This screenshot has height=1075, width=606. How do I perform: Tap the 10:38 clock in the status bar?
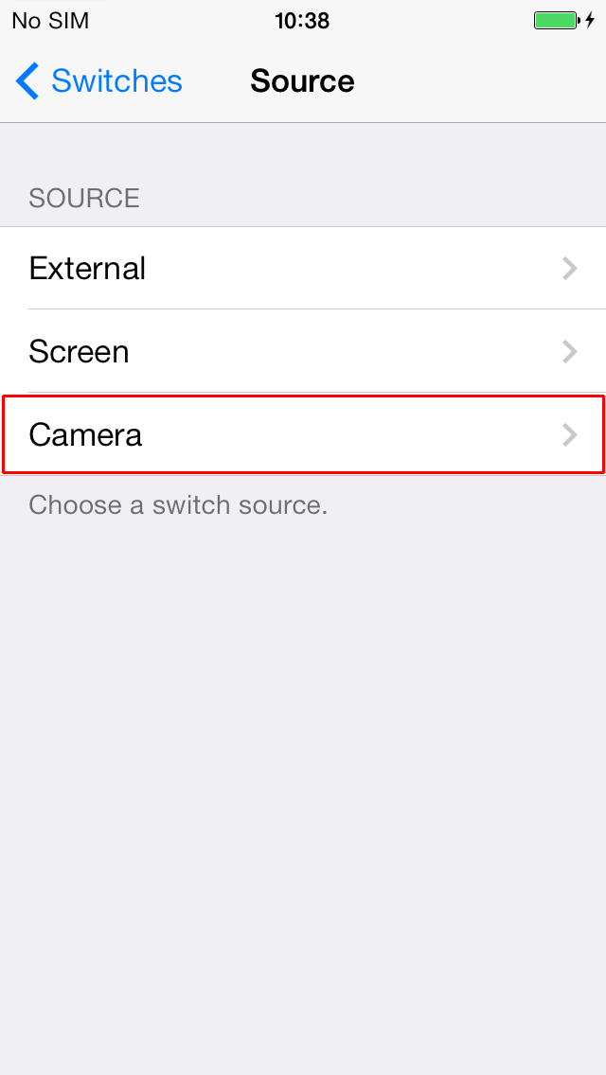[303, 21]
